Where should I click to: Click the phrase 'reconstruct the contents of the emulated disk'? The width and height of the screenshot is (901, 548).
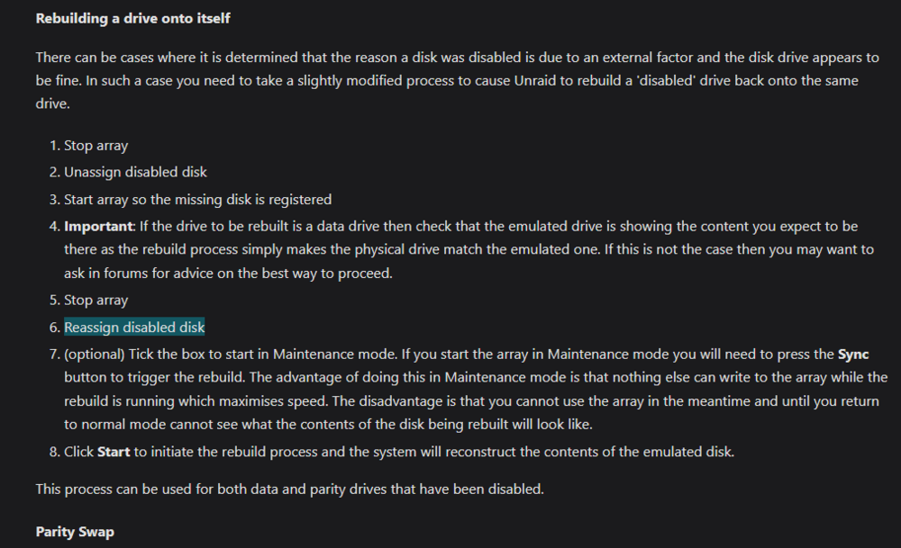point(589,453)
